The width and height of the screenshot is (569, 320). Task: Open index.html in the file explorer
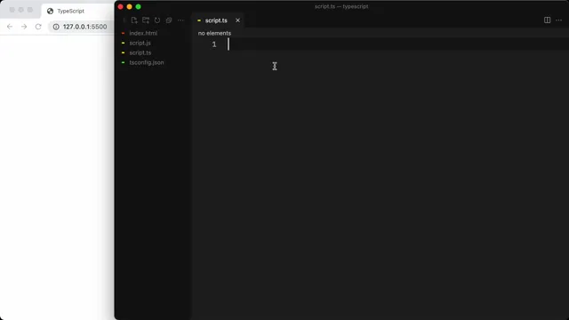pyautogui.click(x=143, y=33)
